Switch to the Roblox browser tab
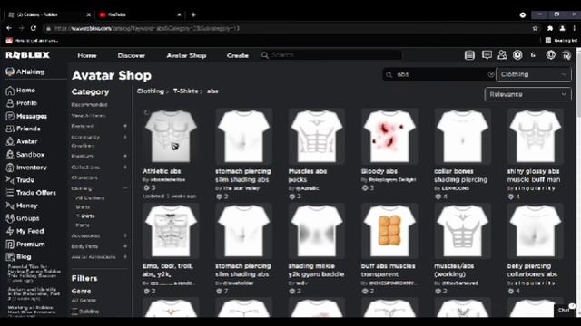 49,14
